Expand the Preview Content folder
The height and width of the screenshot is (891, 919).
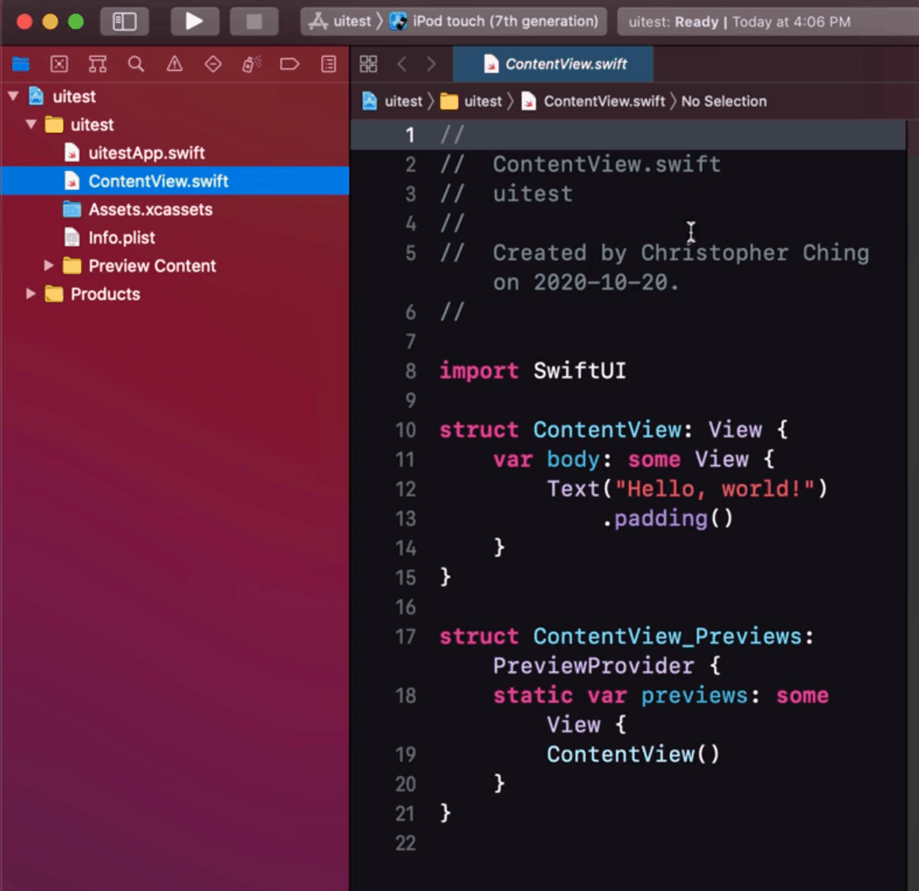[x=49, y=265]
